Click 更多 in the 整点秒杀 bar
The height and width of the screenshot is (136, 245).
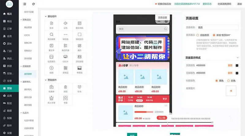click(165, 99)
